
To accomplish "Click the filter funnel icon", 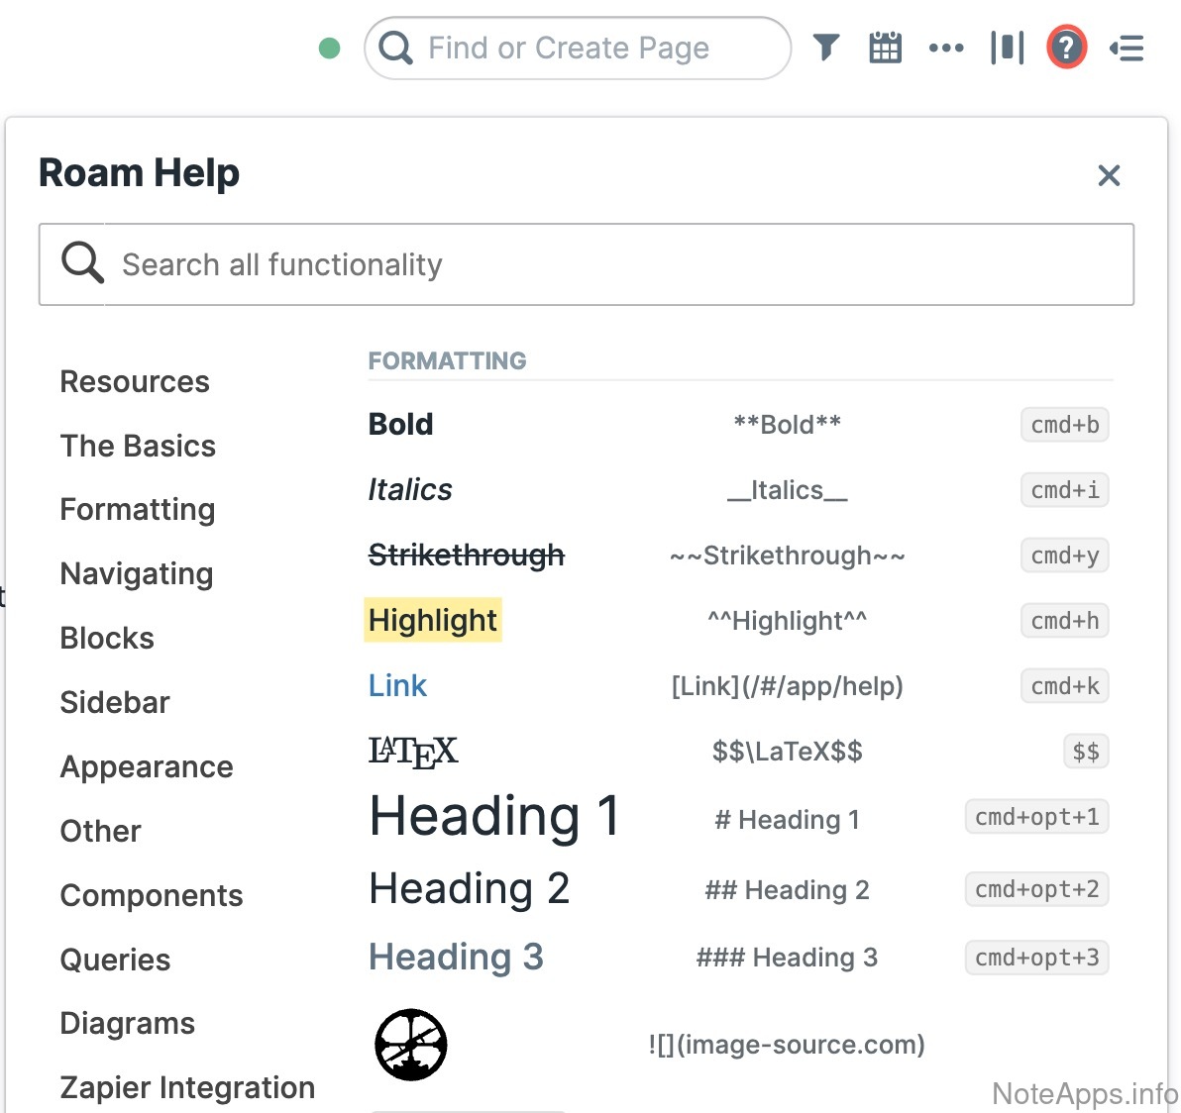I will pos(825,48).
